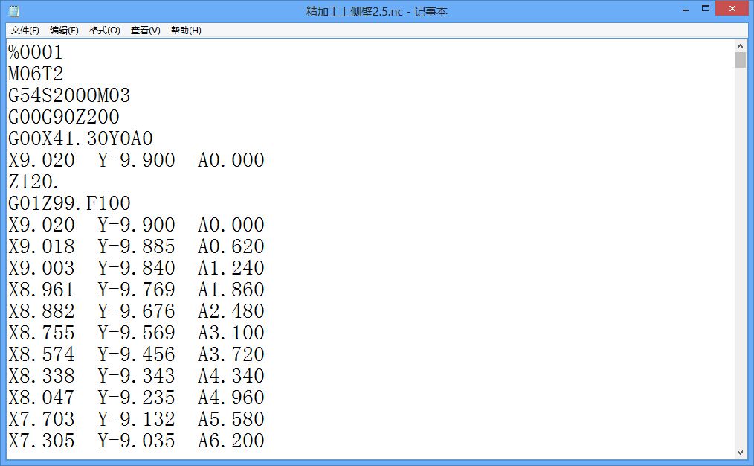
Task: Place cursor in the M06T2 line
Action: point(36,74)
